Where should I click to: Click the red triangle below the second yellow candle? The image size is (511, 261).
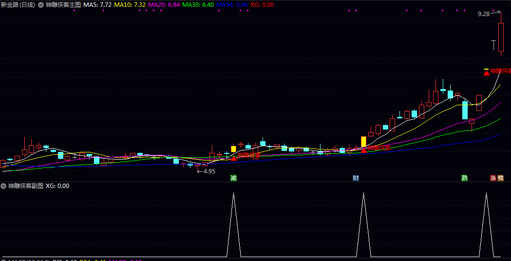click(363, 150)
